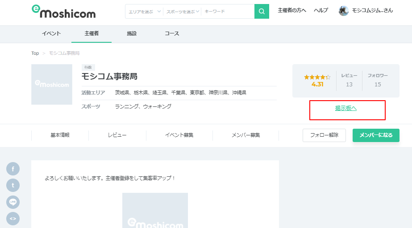
Task: Click the e-moshicom logo in the header
Action: (x=63, y=12)
